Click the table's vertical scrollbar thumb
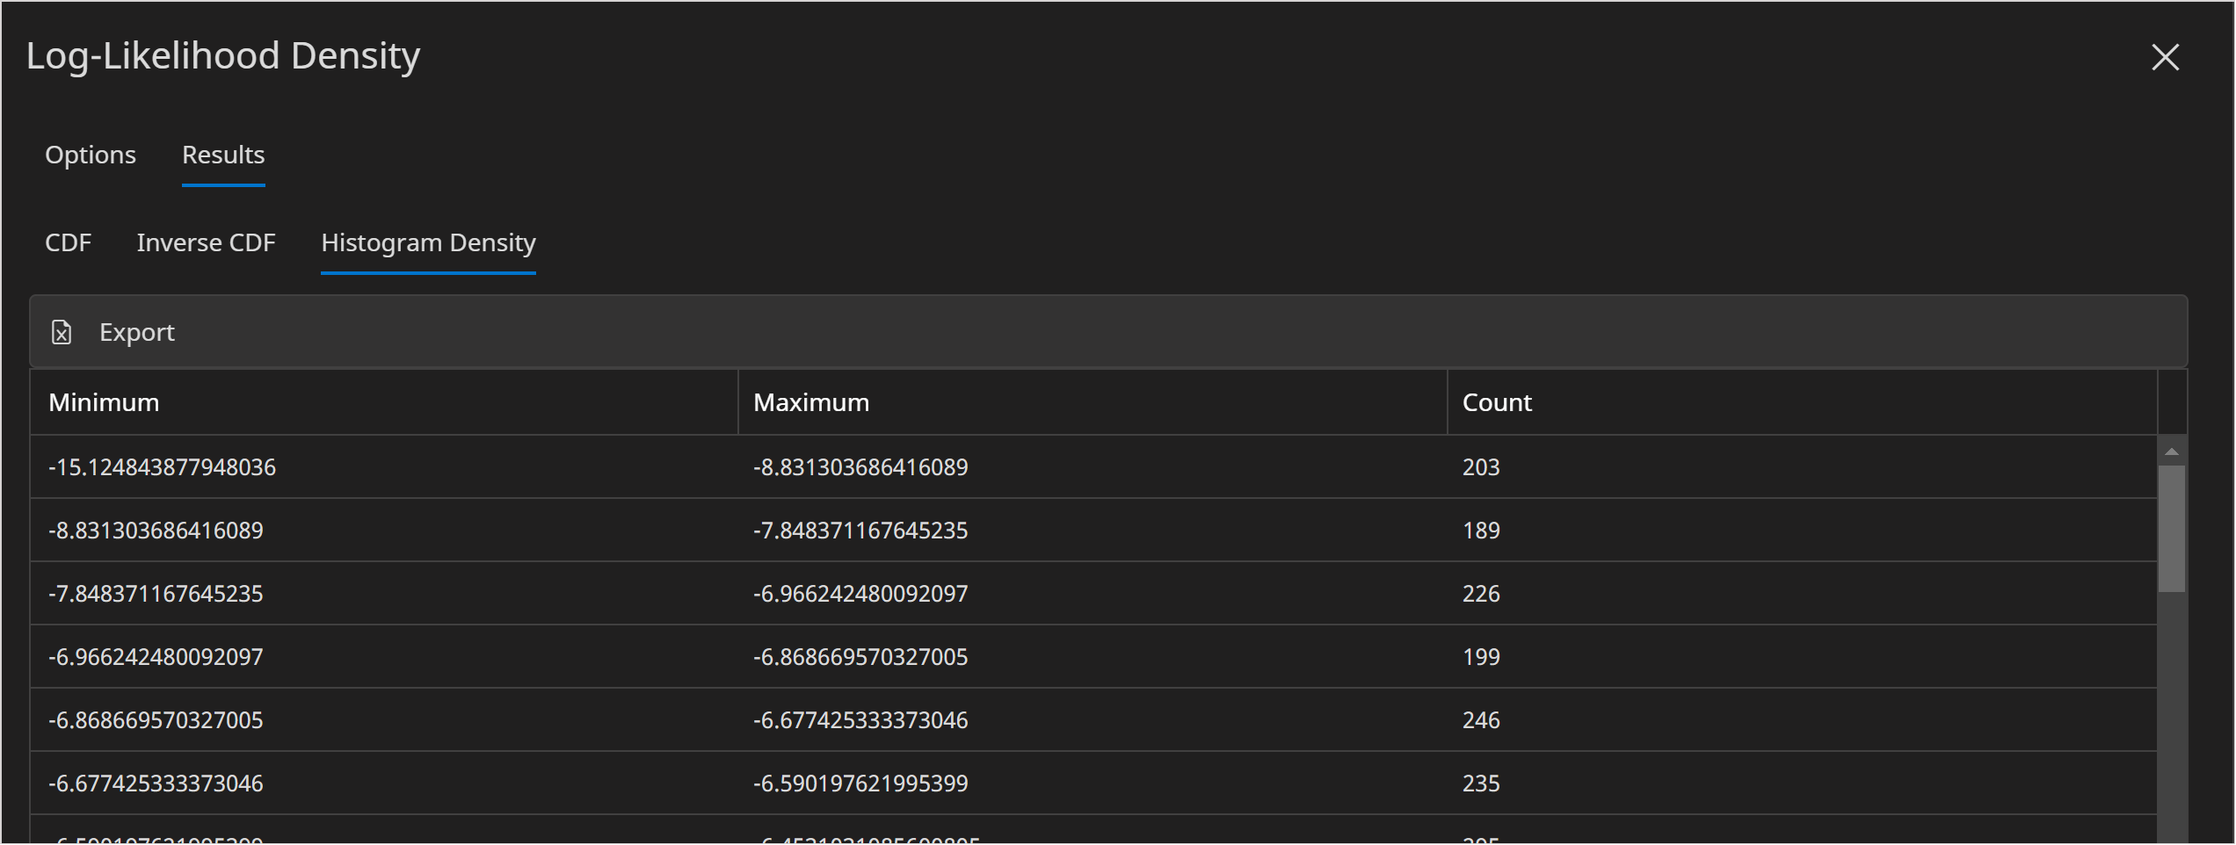This screenshot has height=845, width=2236. [x=2171, y=527]
